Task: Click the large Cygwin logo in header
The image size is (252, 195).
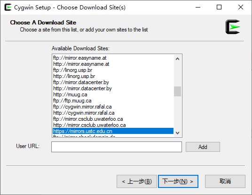Action: tap(233, 27)
